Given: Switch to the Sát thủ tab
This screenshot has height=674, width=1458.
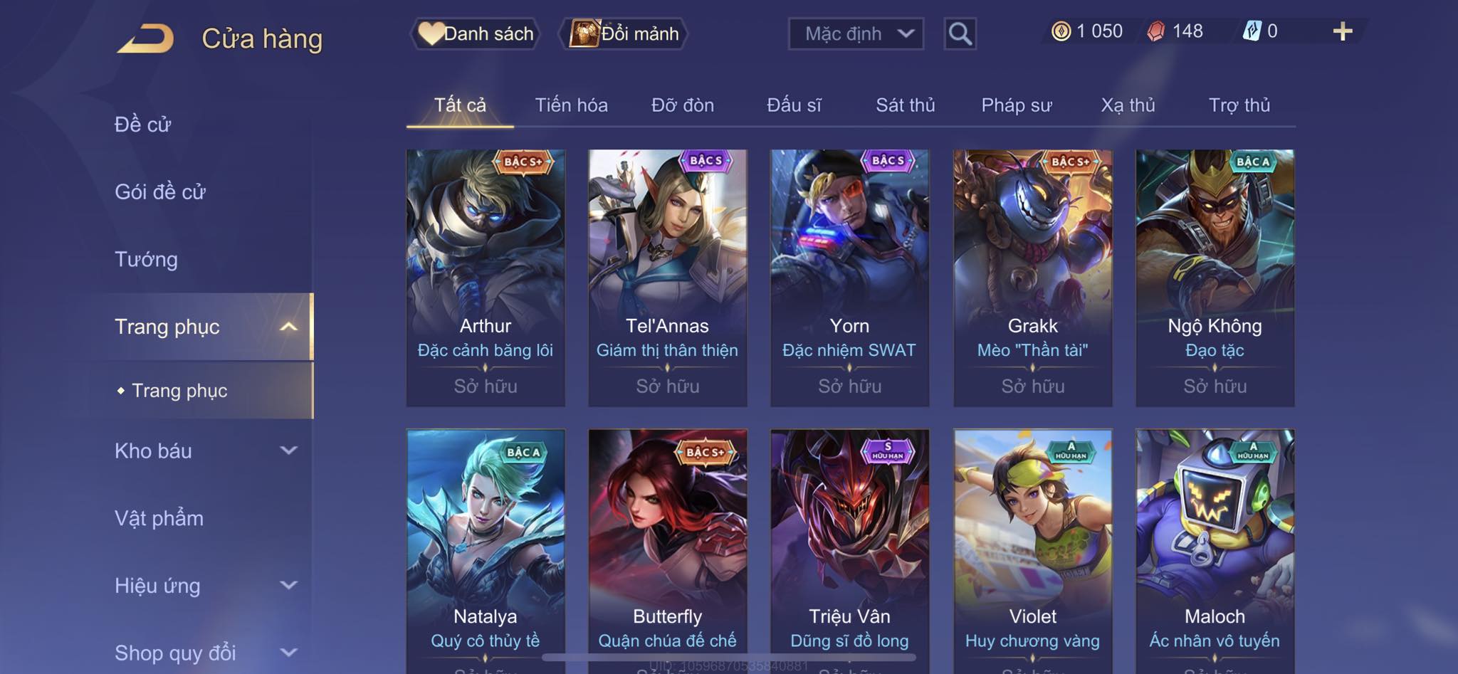Looking at the screenshot, I should (x=905, y=105).
